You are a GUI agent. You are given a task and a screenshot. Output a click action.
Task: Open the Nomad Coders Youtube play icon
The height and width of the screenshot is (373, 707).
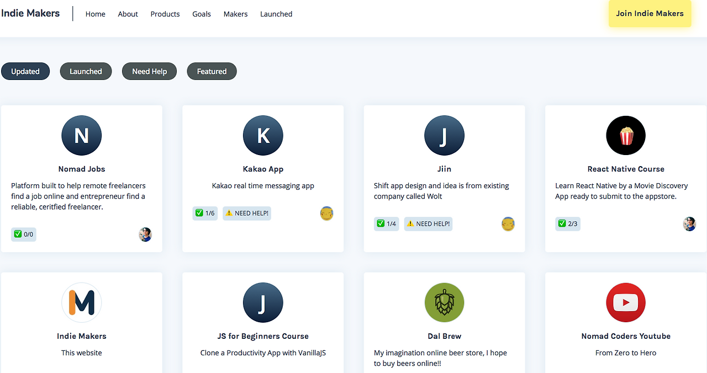click(626, 302)
